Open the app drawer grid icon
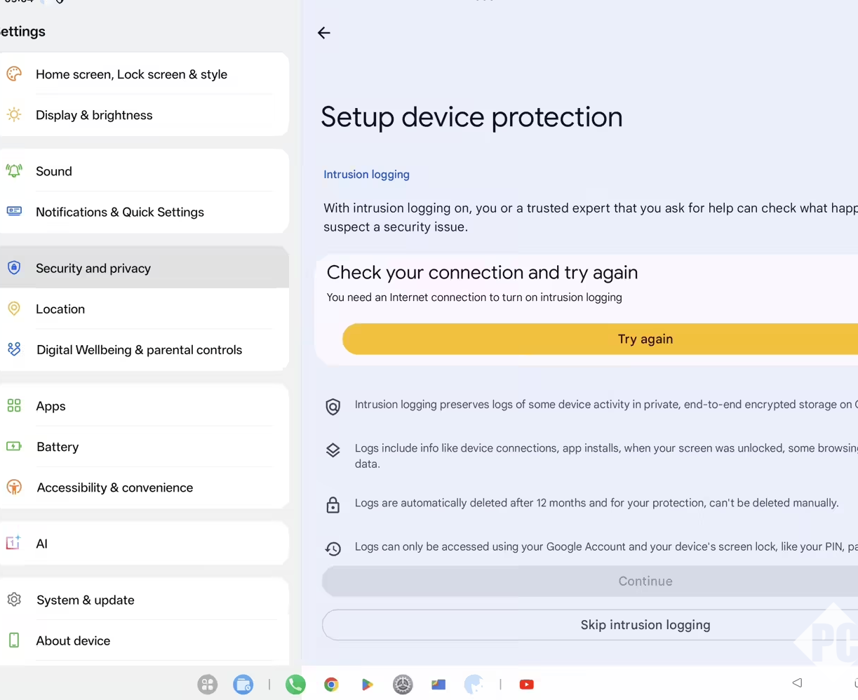This screenshot has width=858, height=700. pos(208,685)
